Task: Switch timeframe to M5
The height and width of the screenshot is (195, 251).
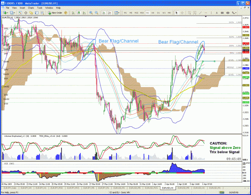Action: pyautogui.click(x=131, y=13)
